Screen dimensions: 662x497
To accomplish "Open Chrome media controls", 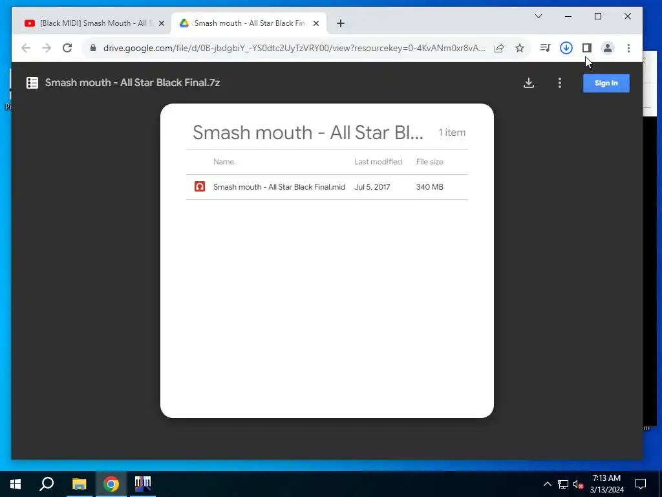I will coord(545,48).
